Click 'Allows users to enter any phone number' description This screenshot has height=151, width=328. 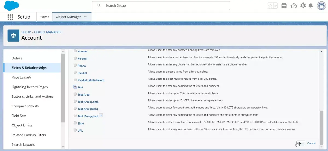pyautogui.click(x=197, y=64)
